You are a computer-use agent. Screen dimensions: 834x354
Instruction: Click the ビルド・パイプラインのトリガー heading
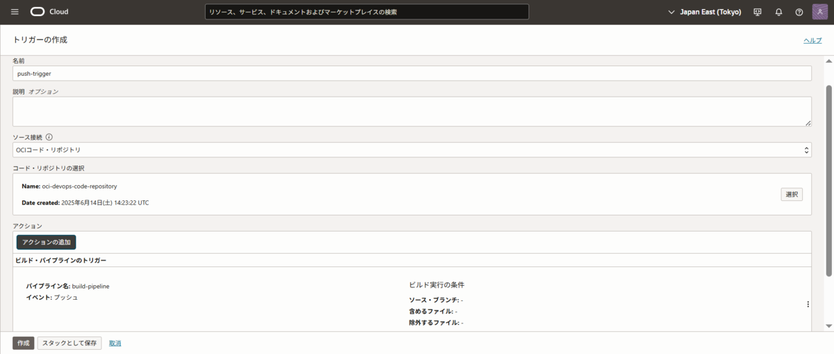[61, 260]
